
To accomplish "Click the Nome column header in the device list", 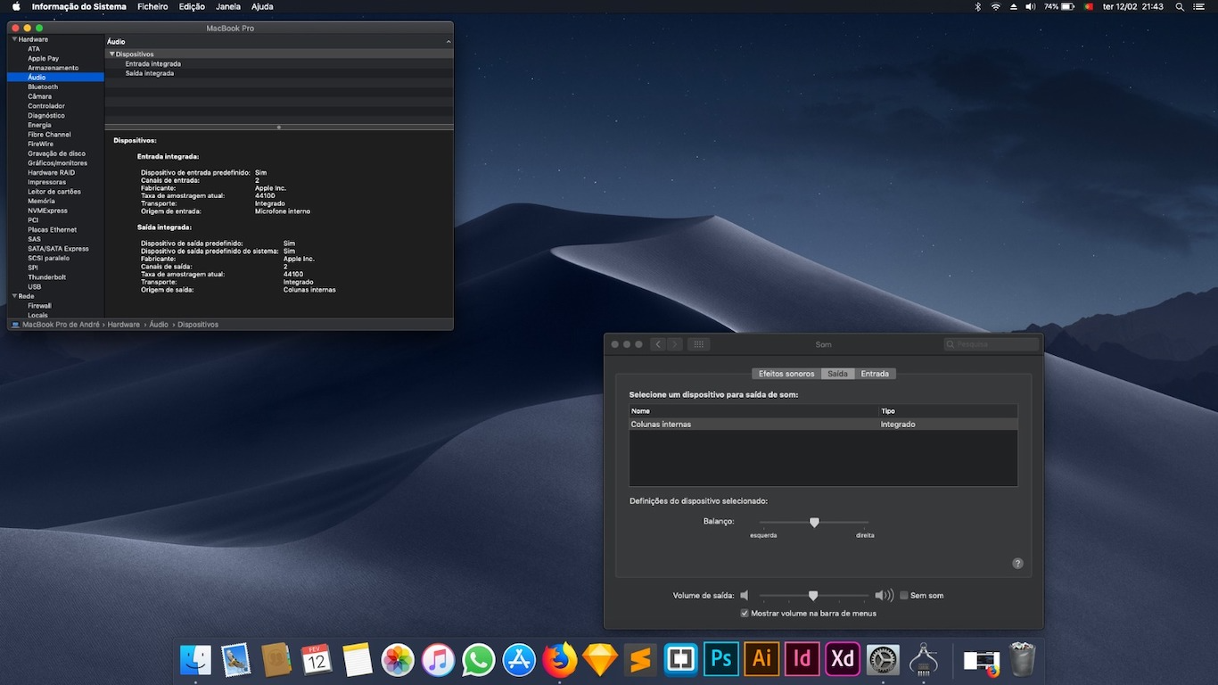I will (x=753, y=411).
